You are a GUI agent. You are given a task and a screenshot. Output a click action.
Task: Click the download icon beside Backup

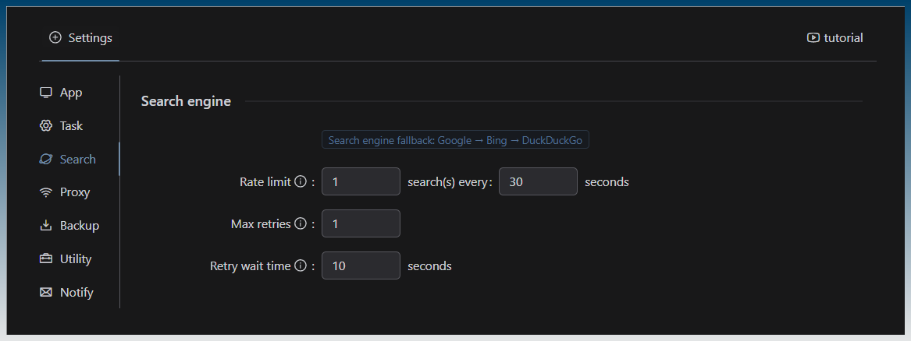(46, 226)
